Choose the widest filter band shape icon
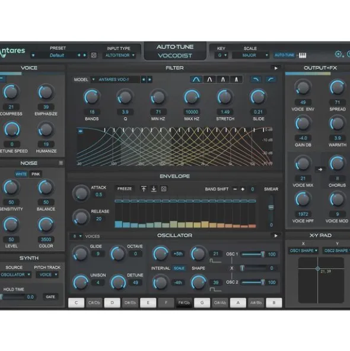The height and width of the screenshot is (351, 350). coord(196,80)
